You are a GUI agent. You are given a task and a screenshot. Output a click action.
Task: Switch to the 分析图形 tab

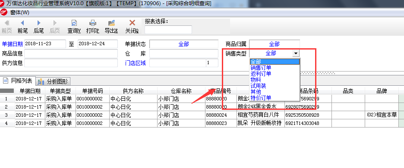(x=53, y=81)
